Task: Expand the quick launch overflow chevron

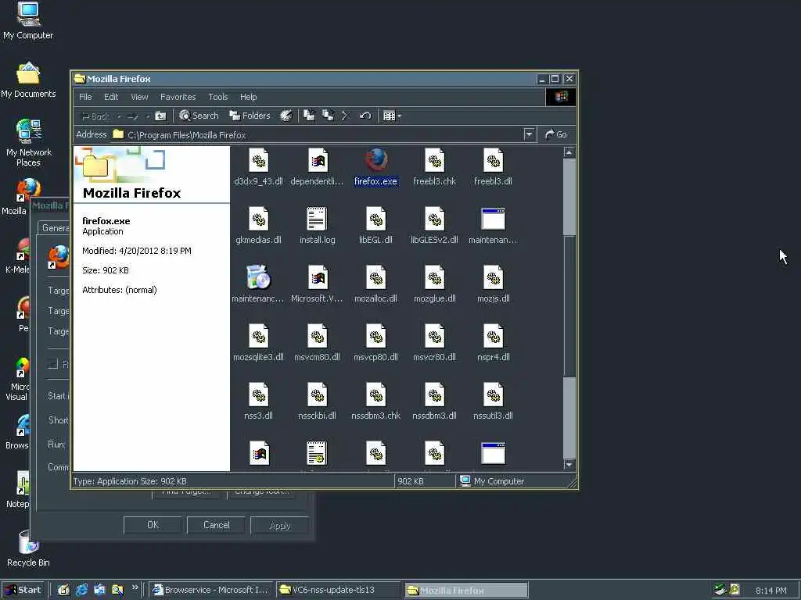Action: click(135, 587)
